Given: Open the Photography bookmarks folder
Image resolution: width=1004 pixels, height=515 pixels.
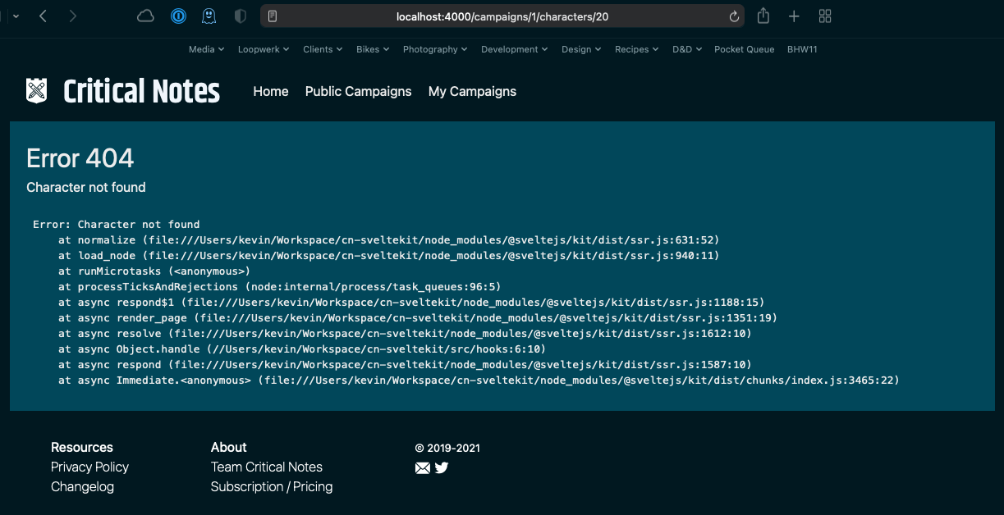Looking at the screenshot, I should 435,49.
